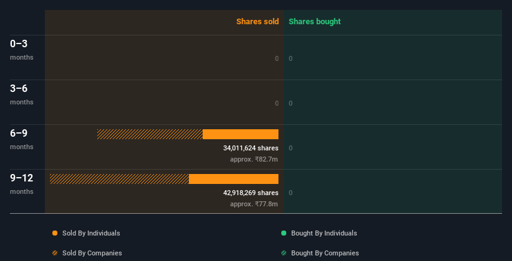
Task: Click the green Bought By Individuals legend dot
Action: [284, 233]
